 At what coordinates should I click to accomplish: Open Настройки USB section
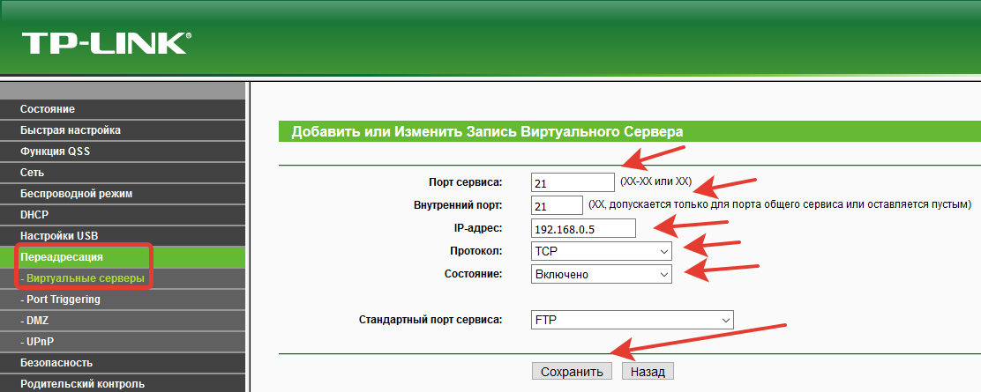(59, 236)
